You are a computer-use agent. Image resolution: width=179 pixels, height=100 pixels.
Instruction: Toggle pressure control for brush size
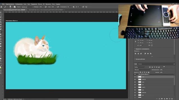[83, 7]
